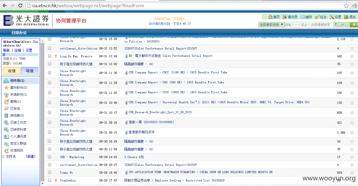Tick checkbox for 港股一周 email
The width and height of the screenshot is (358, 186).
point(50,123)
